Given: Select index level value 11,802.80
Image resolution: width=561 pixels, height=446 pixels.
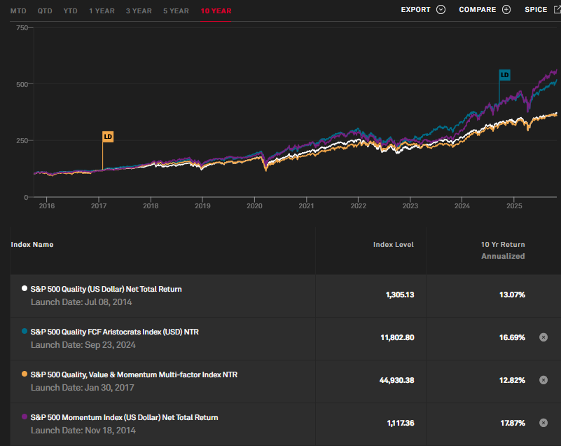Looking at the screenshot, I should pos(397,337).
